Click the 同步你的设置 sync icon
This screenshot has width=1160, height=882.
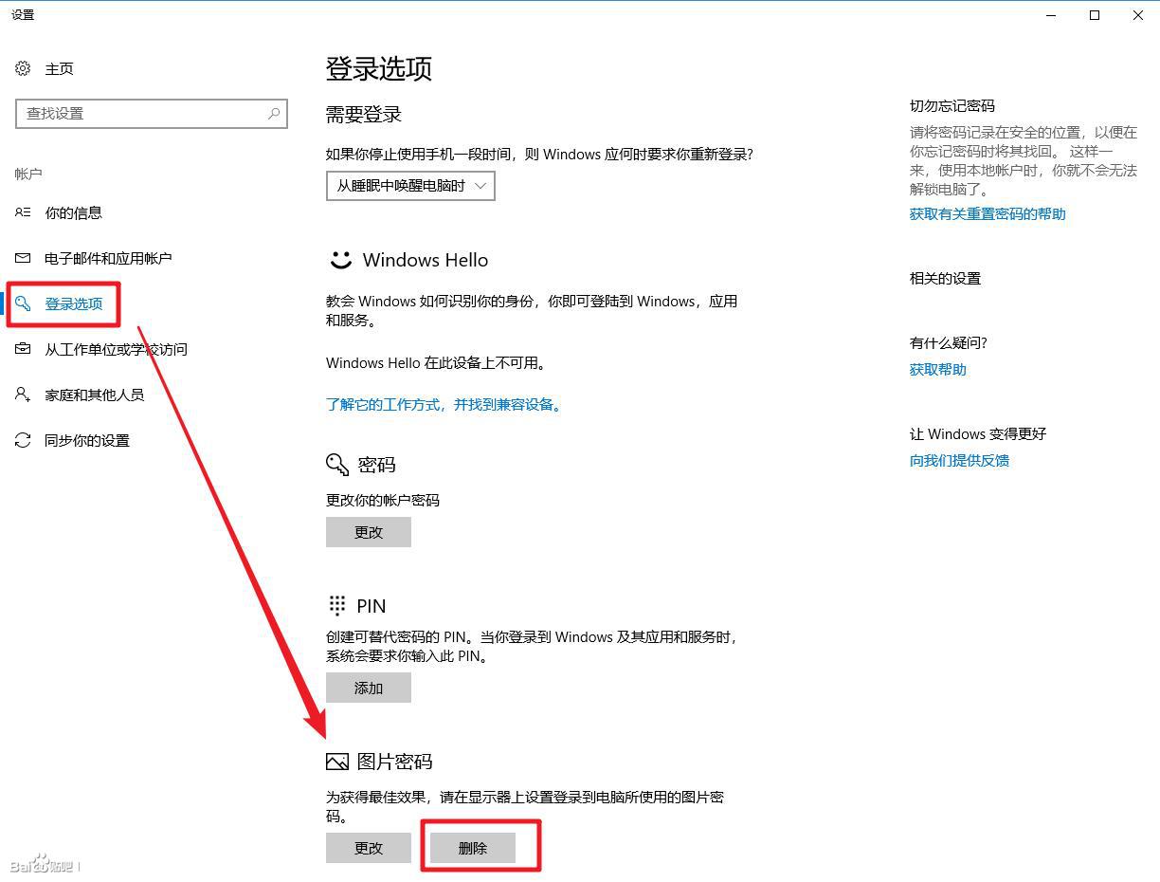click(x=23, y=440)
